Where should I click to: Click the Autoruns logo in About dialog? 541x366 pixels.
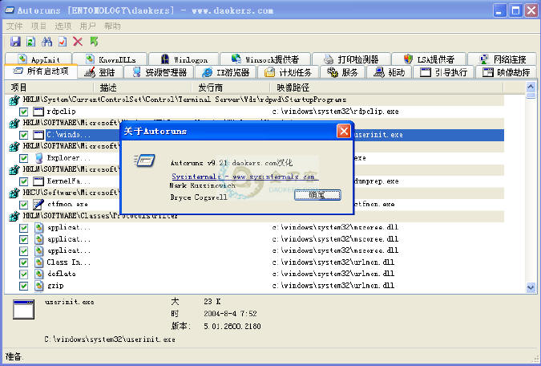coord(144,161)
